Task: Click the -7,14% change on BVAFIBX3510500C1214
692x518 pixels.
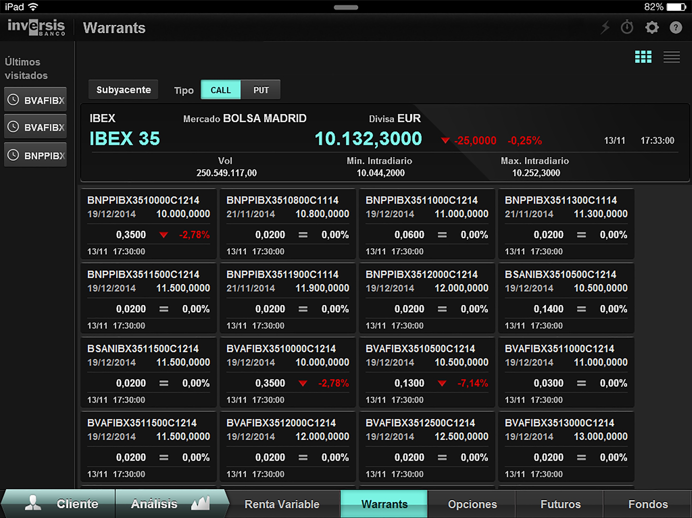Action: tap(472, 383)
